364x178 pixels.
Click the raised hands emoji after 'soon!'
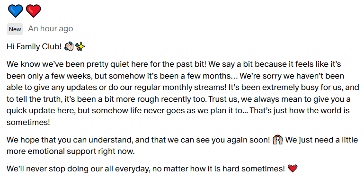278,140
